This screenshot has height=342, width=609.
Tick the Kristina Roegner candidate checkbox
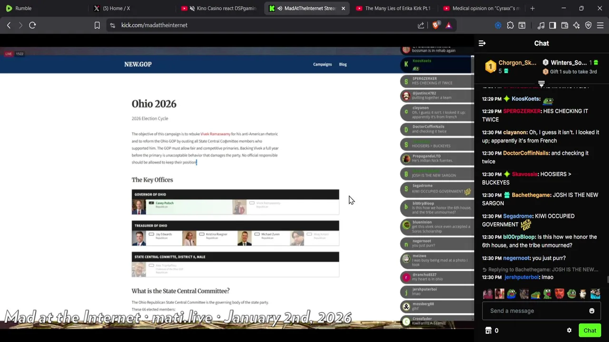point(202,234)
